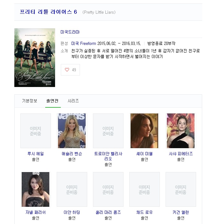Screen dimensions: 213x224
Task: Open the 미국 Freeform channel link
Action: tap(84, 44)
